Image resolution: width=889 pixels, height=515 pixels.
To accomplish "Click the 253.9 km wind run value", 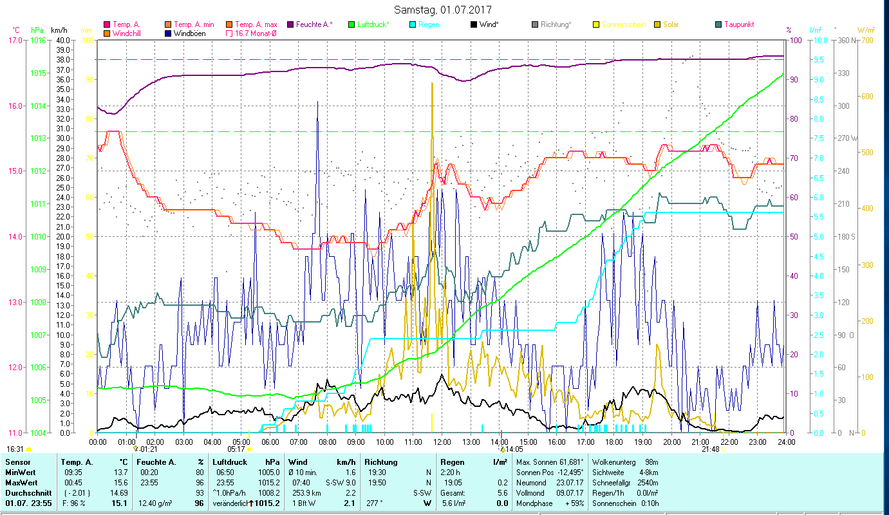I will point(306,493).
